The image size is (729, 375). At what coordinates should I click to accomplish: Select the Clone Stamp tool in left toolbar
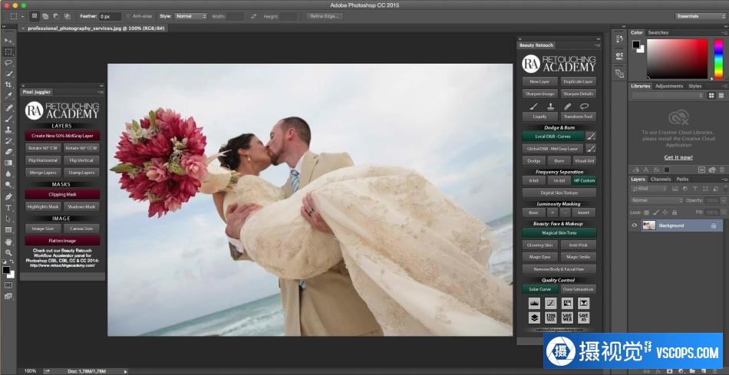pyautogui.click(x=8, y=130)
